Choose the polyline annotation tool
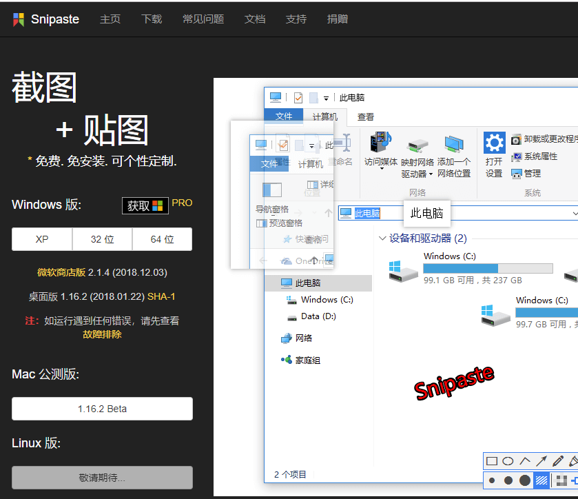 click(525, 461)
